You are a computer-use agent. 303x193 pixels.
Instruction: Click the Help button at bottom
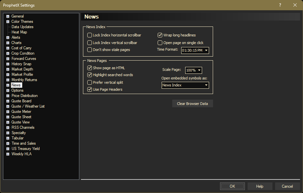[260, 186]
